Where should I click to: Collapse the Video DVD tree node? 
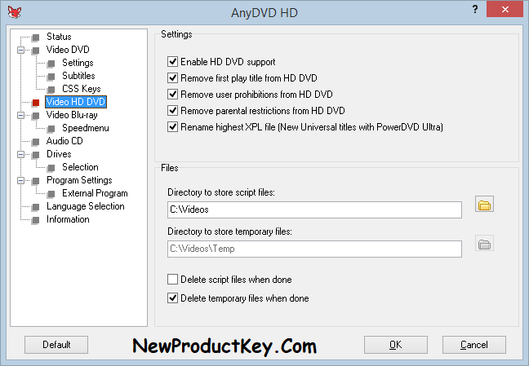pos(20,50)
